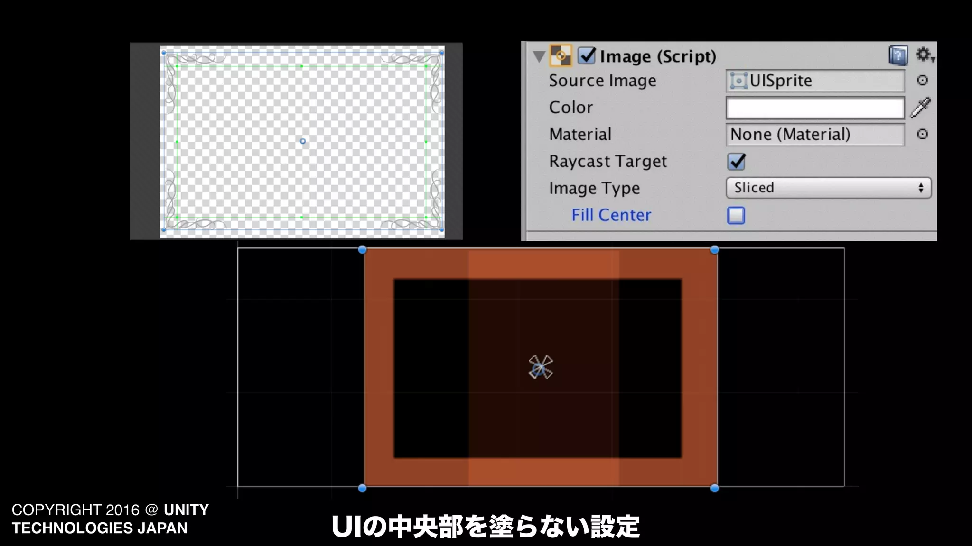Click the anchor pivot gizmo in scene

[541, 367]
